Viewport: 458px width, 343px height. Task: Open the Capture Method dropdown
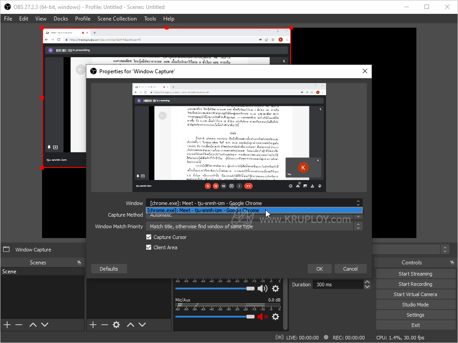click(x=254, y=216)
